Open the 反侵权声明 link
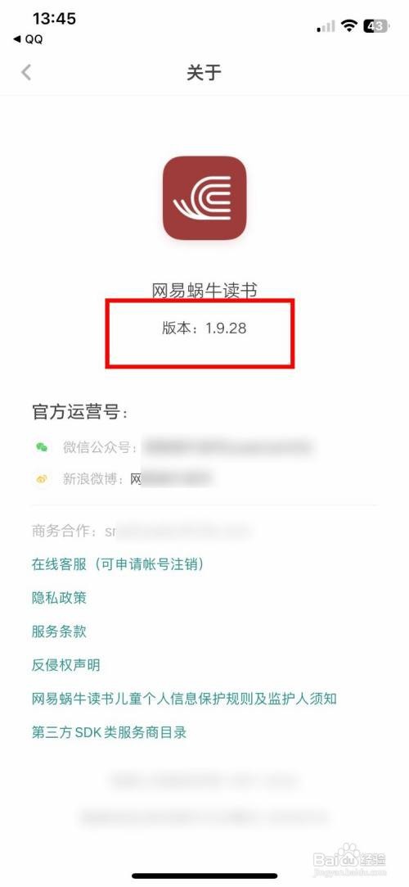The width and height of the screenshot is (409, 887). [65, 665]
